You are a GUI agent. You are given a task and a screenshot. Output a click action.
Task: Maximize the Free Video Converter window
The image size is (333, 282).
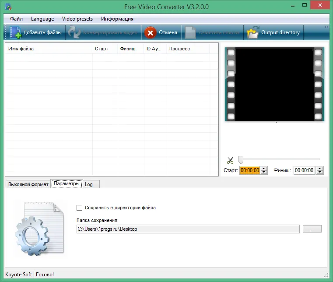click(x=304, y=5)
